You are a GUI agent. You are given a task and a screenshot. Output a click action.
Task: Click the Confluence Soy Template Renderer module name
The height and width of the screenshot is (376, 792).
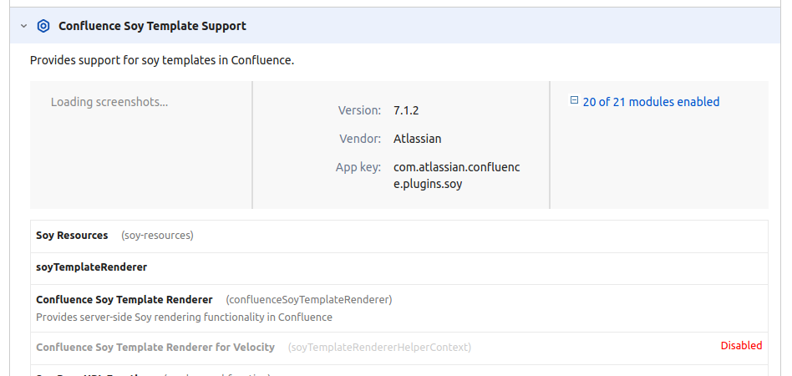(x=124, y=300)
